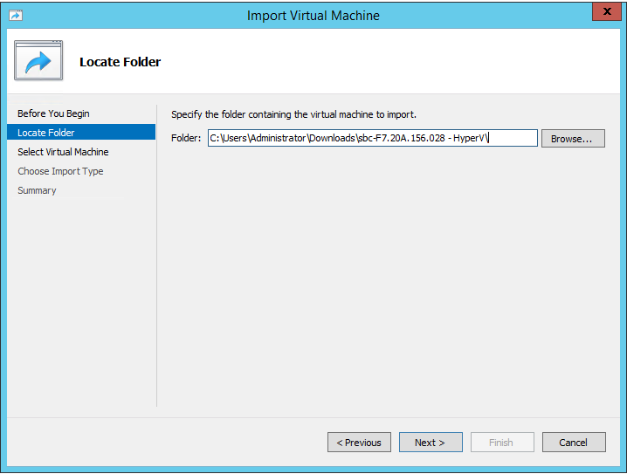Click the Summary step in the sidebar
Image resolution: width=627 pixels, height=474 pixels.
(x=37, y=190)
